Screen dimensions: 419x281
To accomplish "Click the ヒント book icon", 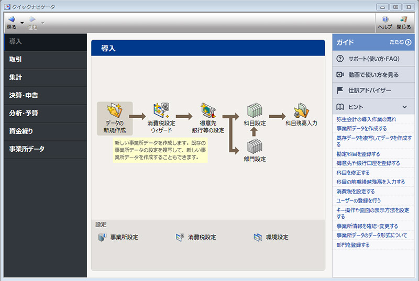I will click(340, 107).
